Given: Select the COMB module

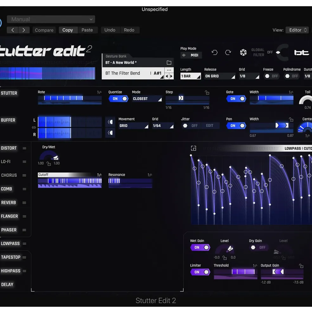Looking at the screenshot, I should click(x=6, y=189).
